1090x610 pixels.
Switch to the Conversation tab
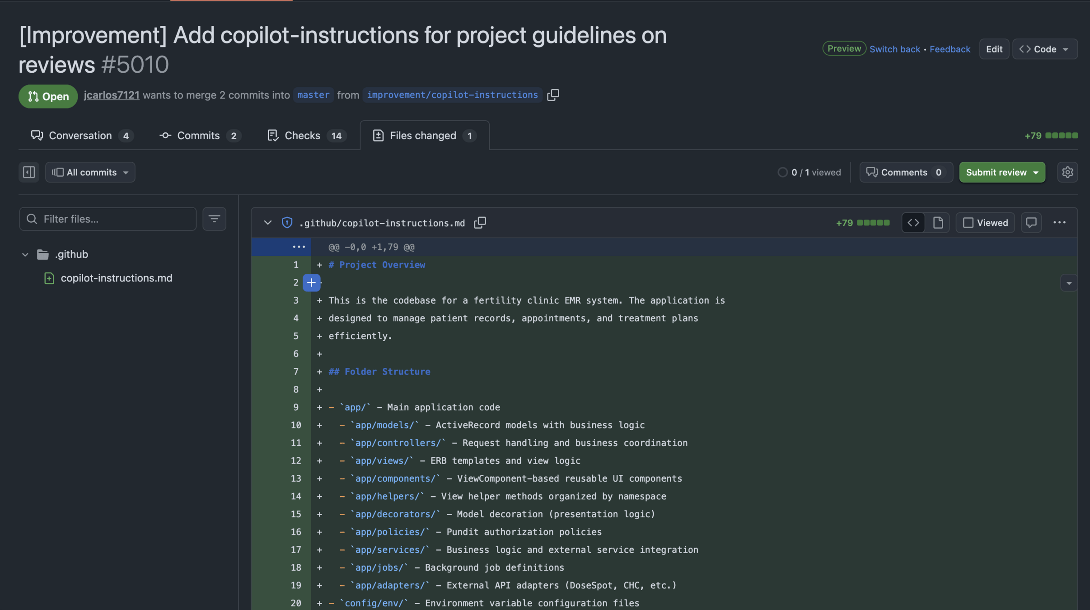pyautogui.click(x=80, y=136)
